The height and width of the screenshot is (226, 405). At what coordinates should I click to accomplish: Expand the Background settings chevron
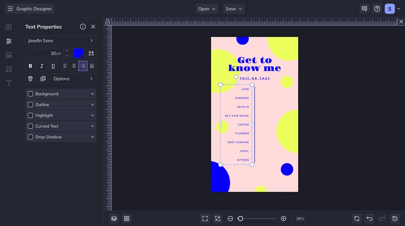(x=92, y=94)
